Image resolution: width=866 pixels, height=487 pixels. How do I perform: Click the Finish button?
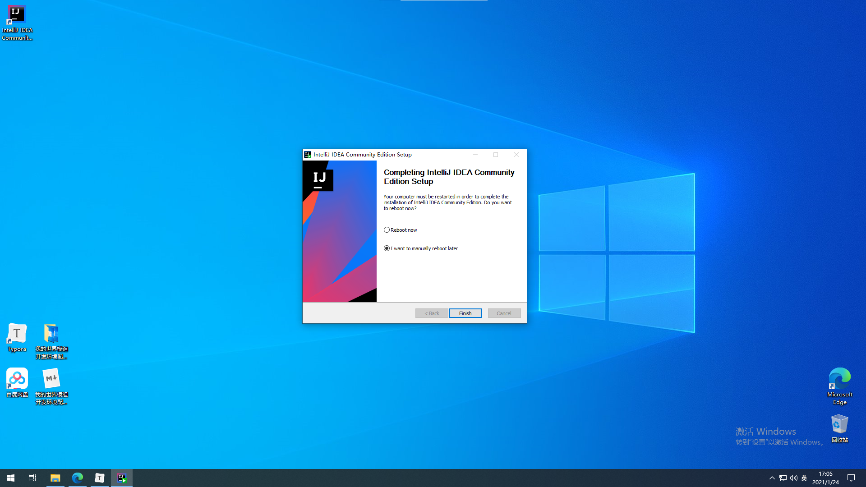coord(465,313)
